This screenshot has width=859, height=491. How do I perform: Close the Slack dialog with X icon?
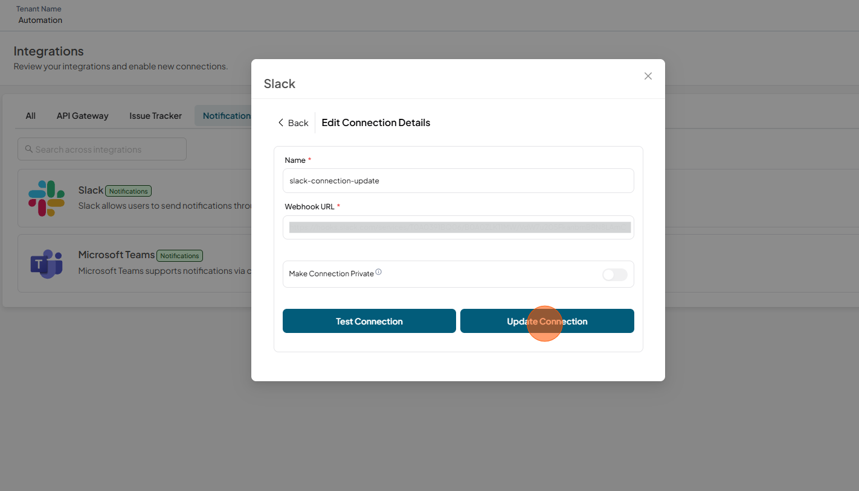[x=648, y=76]
